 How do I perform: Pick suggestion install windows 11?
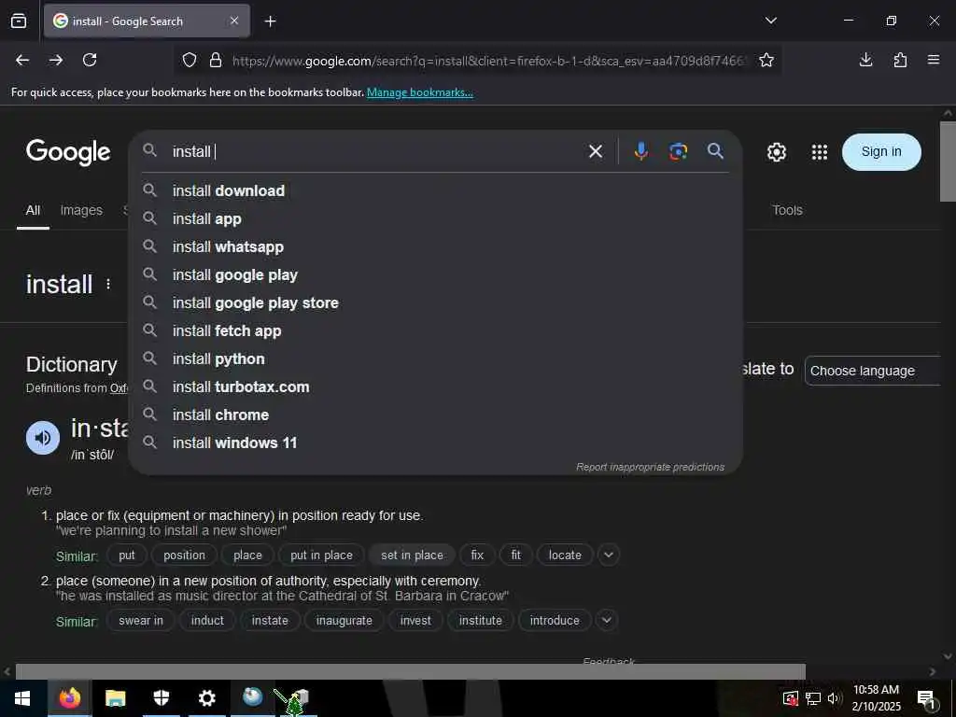pyautogui.click(x=435, y=443)
